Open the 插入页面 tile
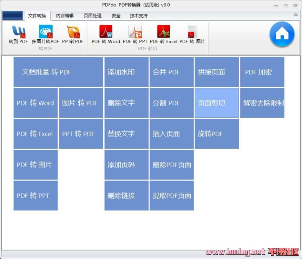Viewport: 302px width, 259px height. [172, 134]
